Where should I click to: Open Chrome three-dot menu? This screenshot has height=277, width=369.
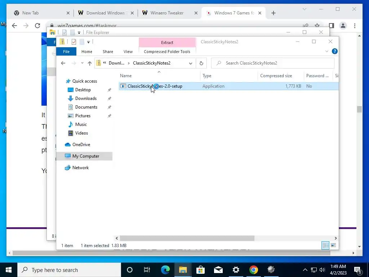355,26
